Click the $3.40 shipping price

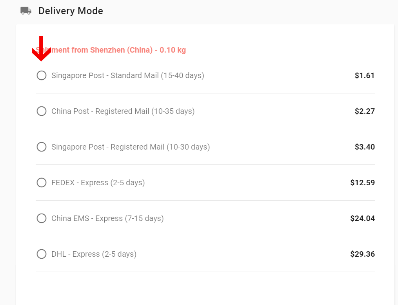[365, 147]
